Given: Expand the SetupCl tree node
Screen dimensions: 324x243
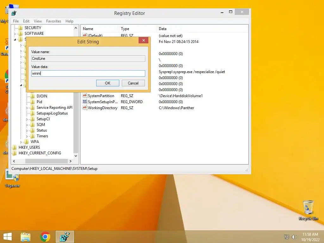Looking at the screenshot, I should click(x=27, y=119).
